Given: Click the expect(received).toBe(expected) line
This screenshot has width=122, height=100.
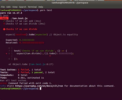Looking at the screenshot, I should pos(42,35).
